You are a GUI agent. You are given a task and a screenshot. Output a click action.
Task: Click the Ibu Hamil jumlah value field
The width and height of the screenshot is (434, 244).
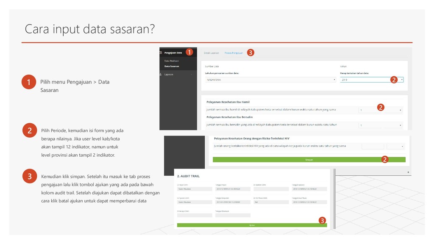371,110
